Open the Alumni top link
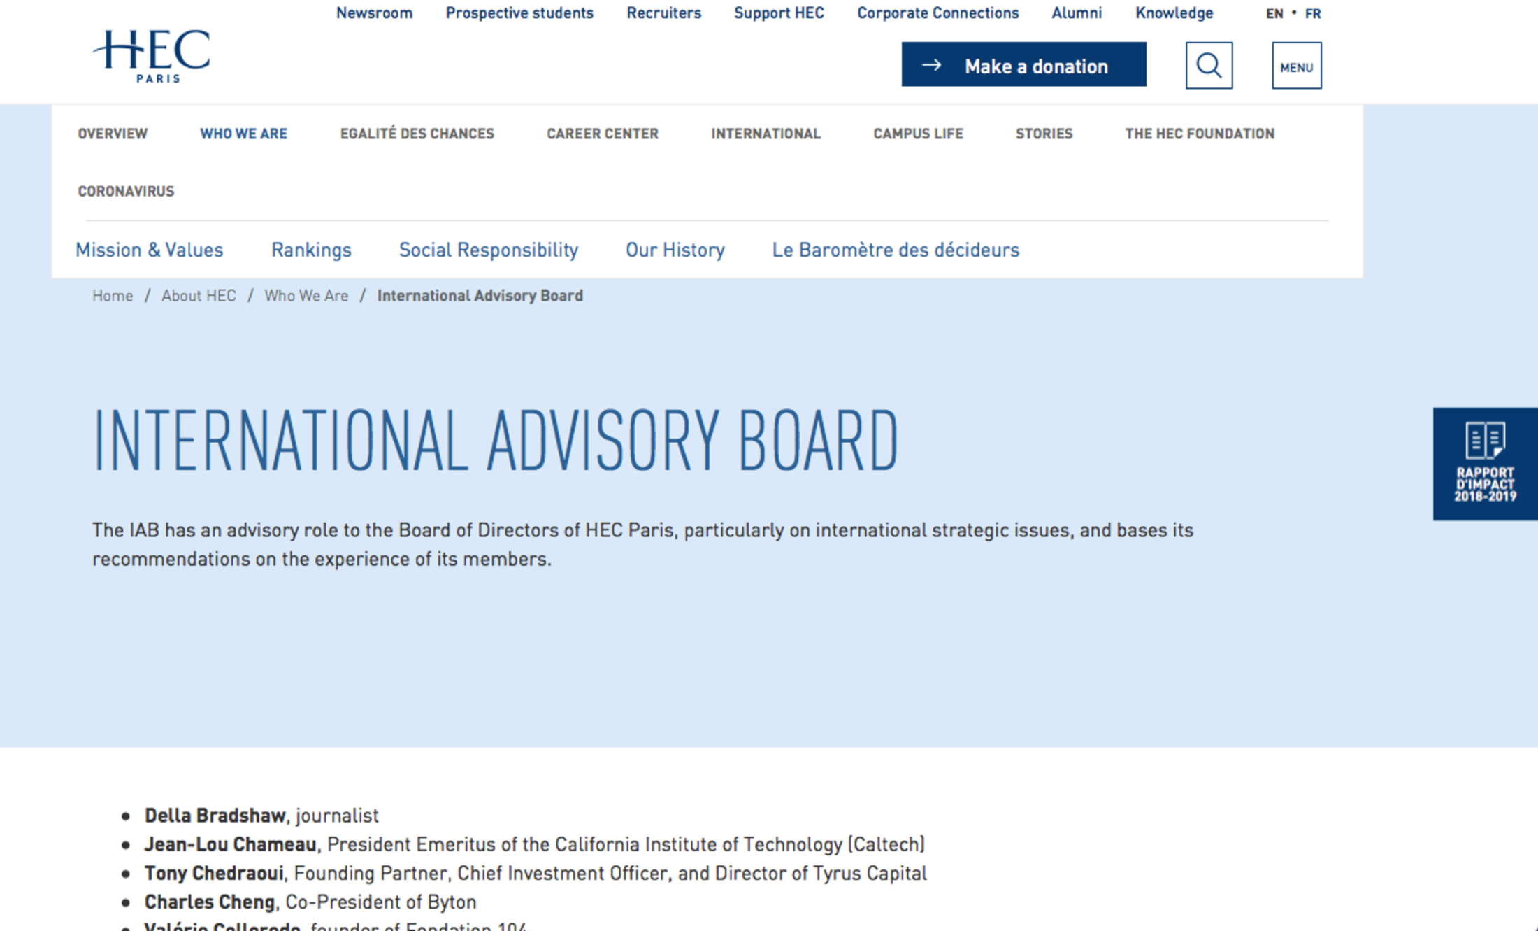1538x931 pixels. click(1077, 13)
